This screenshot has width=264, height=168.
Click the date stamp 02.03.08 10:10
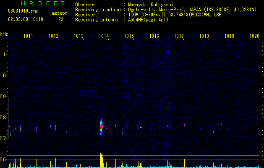pos(26,19)
